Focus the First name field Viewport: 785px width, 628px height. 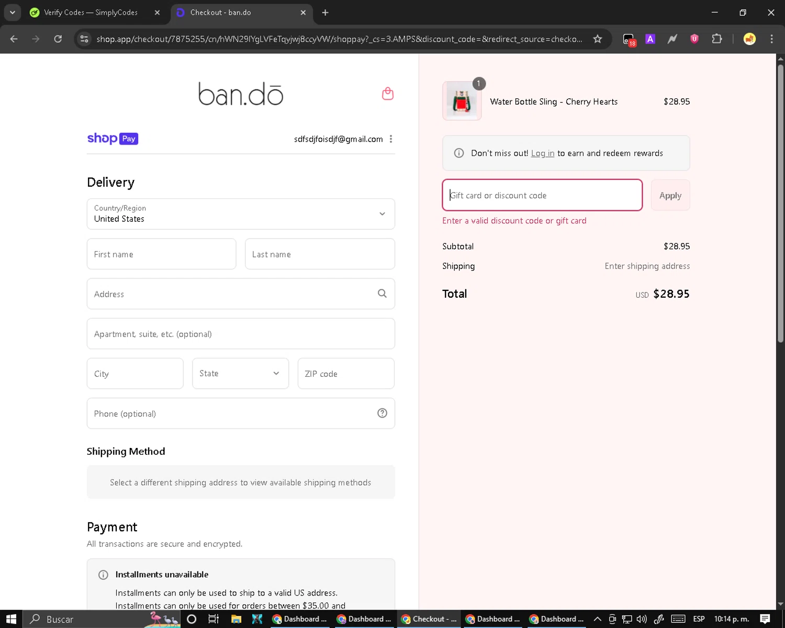tap(161, 254)
